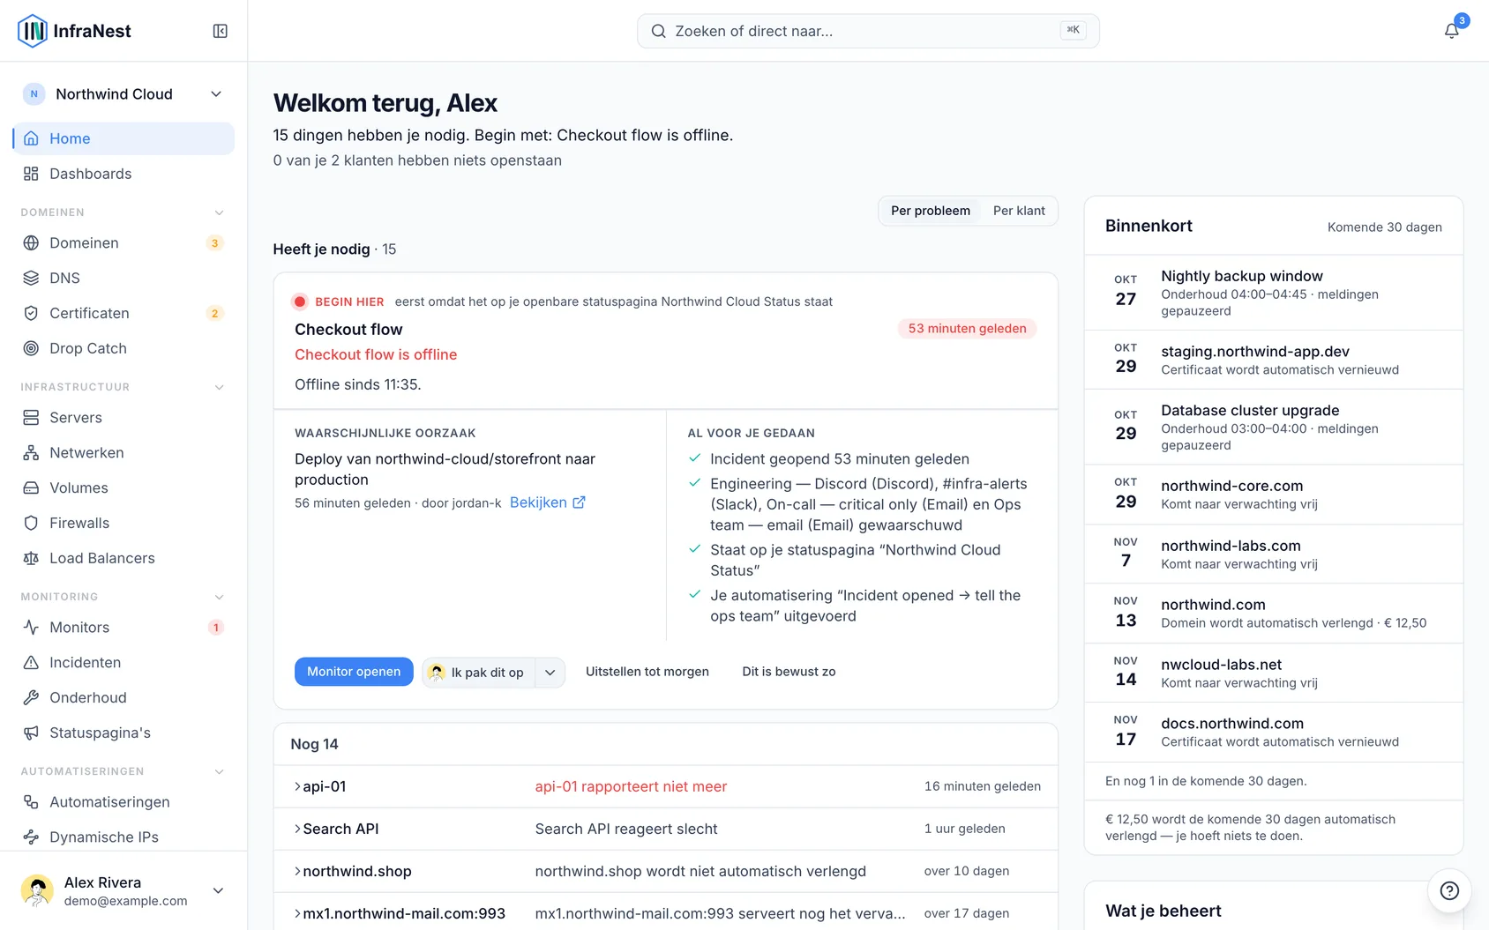Screen dimensions: 1489x930
Task: Collapse the sidebar with the panel icon
Action: [221, 31]
